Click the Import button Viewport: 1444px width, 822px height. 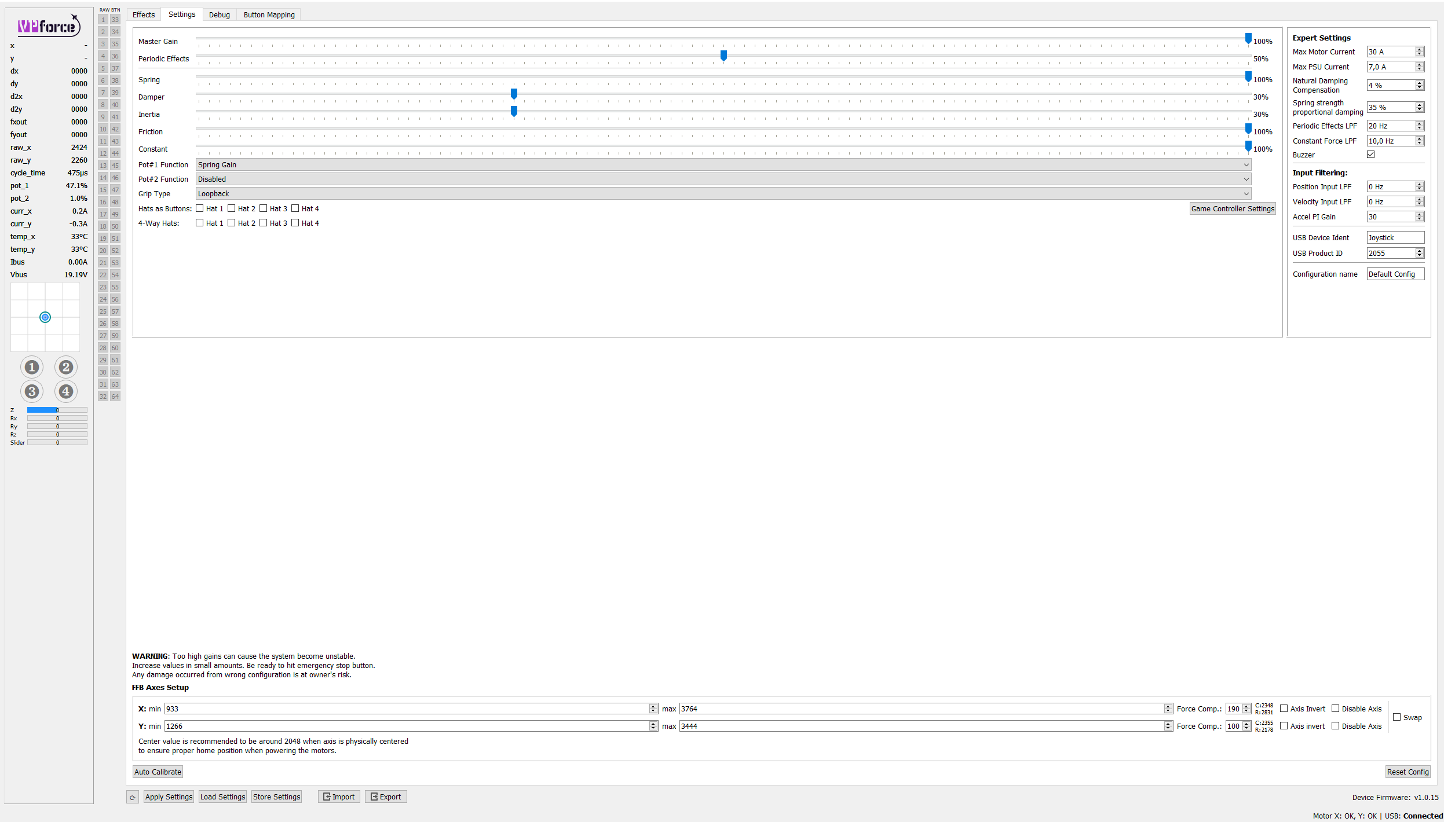(x=339, y=797)
